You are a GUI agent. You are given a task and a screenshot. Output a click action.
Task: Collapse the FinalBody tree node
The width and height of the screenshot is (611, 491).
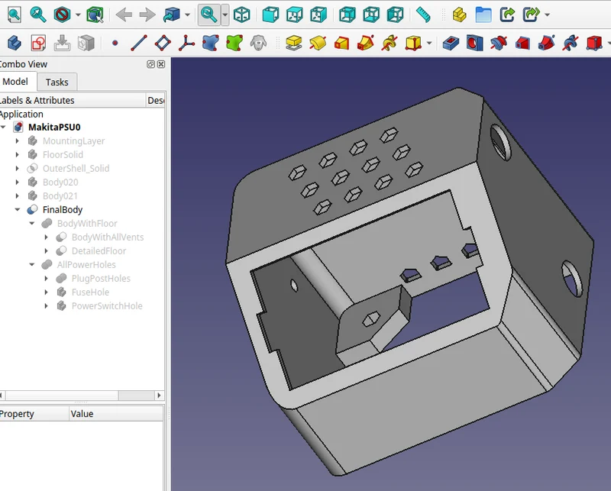coord(17,210)
